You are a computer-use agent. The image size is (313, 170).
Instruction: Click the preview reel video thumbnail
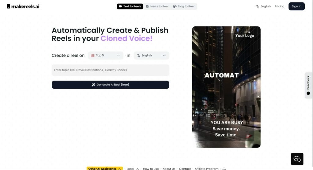tap(226, 87)
